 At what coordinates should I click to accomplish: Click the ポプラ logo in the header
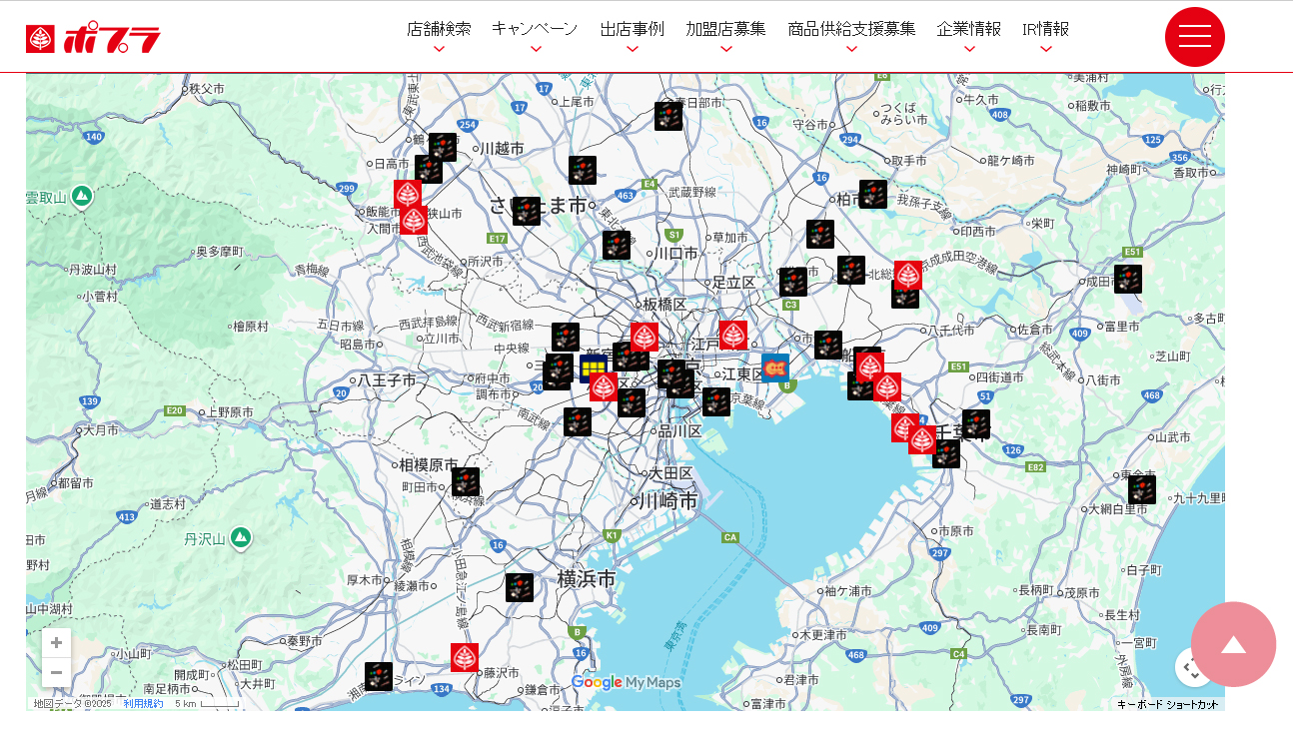pos(93,39)
